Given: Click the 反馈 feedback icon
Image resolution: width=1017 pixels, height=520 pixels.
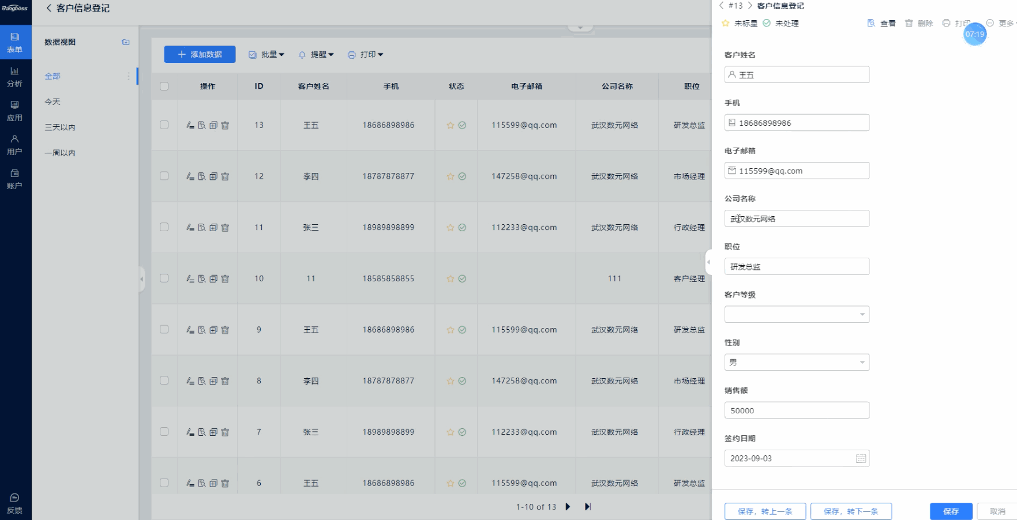Looking at the screenshot, I should pos(15,503).
